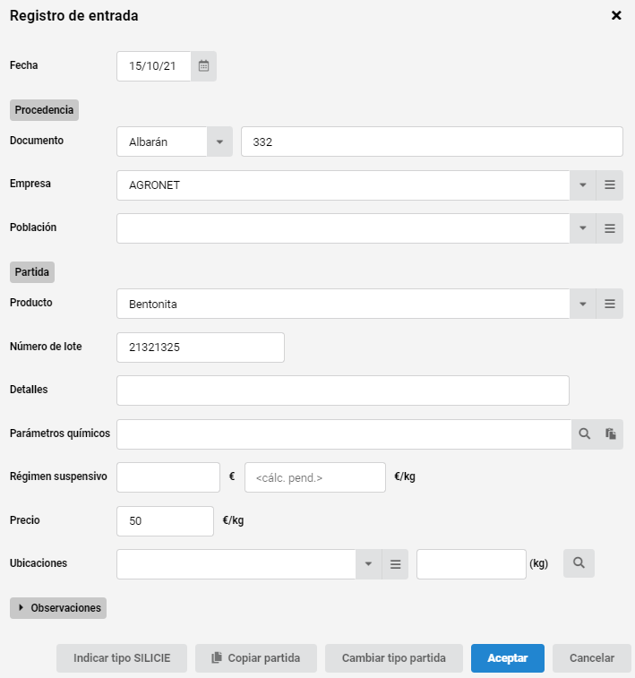
Task: Open the calendar picker for Fecha
Action: pos(203,66)
